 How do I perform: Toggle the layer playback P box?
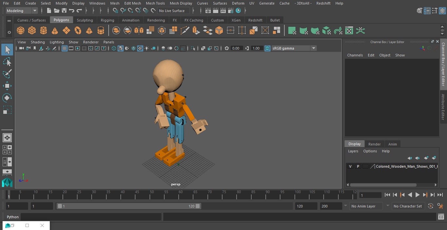point(358,166)
